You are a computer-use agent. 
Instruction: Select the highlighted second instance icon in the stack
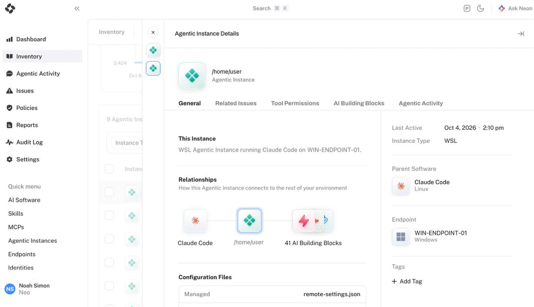pos(153,69)
